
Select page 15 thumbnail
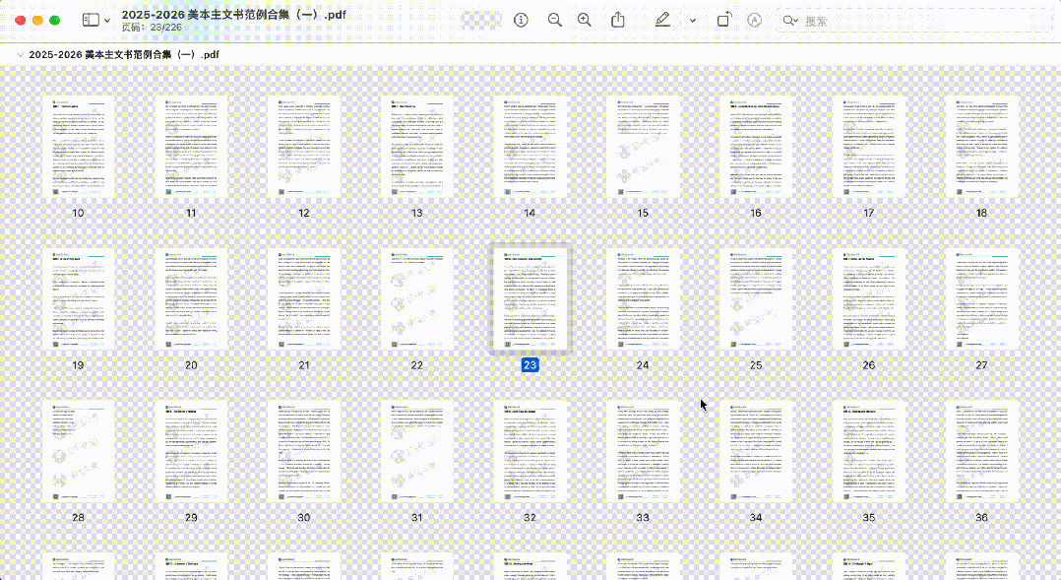pos(643,147)
